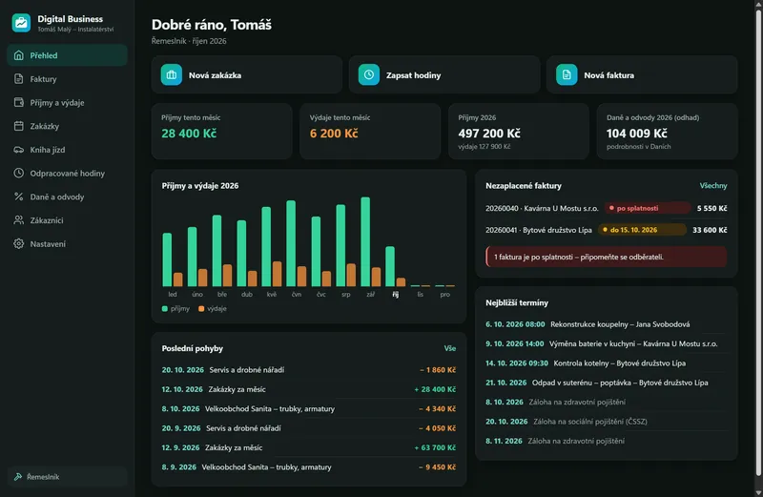Click the po splatnosti status badge
The height and width of the screenshot is (497, 763).
[648, 208]
